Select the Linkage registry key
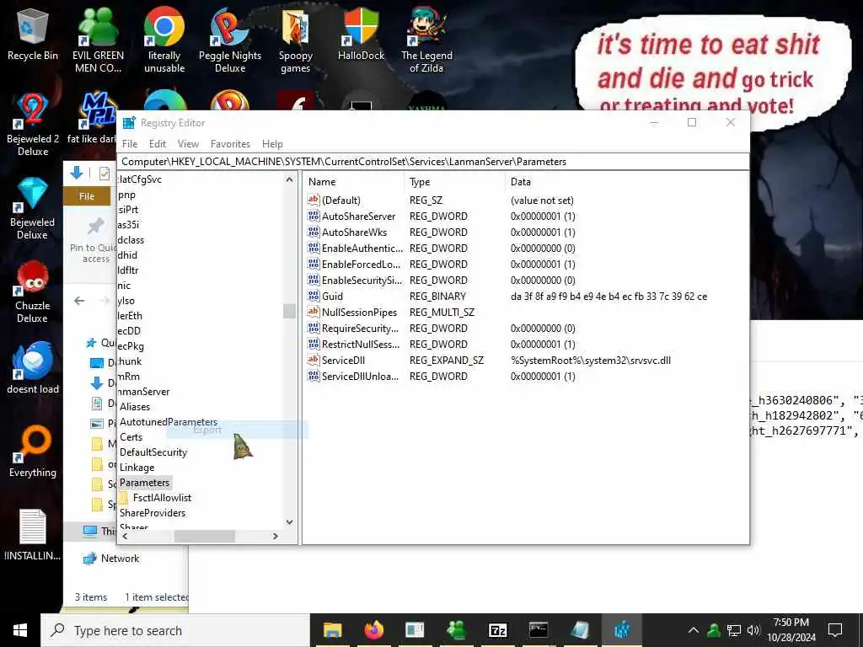Image resolution: width=863 pixels, height=647 pixels. click(x=137, y=467)
